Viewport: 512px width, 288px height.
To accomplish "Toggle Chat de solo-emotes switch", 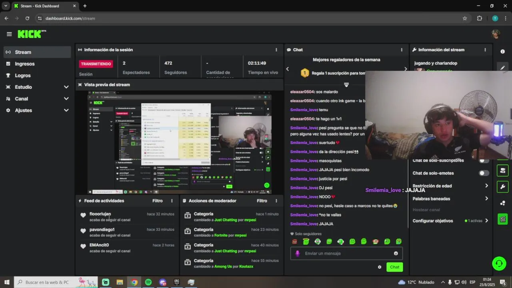I will 484,173.
